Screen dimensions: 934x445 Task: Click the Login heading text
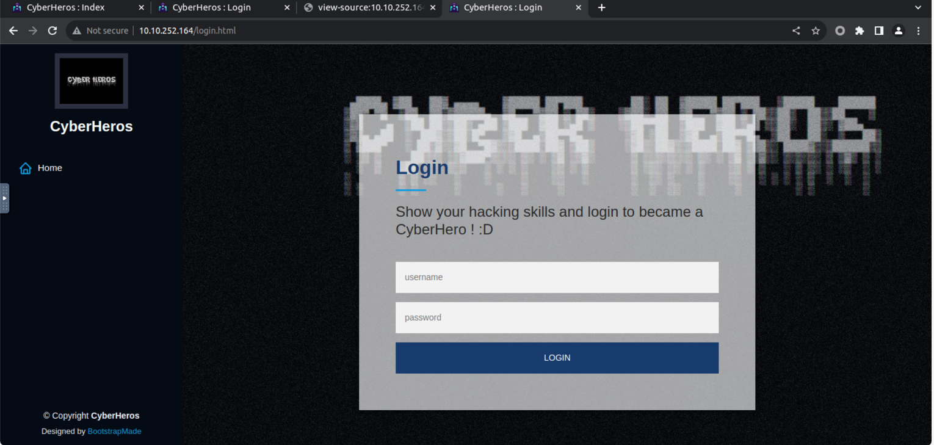(x=422, y=167)
